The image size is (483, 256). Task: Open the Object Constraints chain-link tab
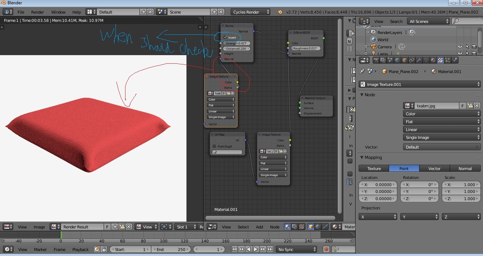click(x=412, y=60)
